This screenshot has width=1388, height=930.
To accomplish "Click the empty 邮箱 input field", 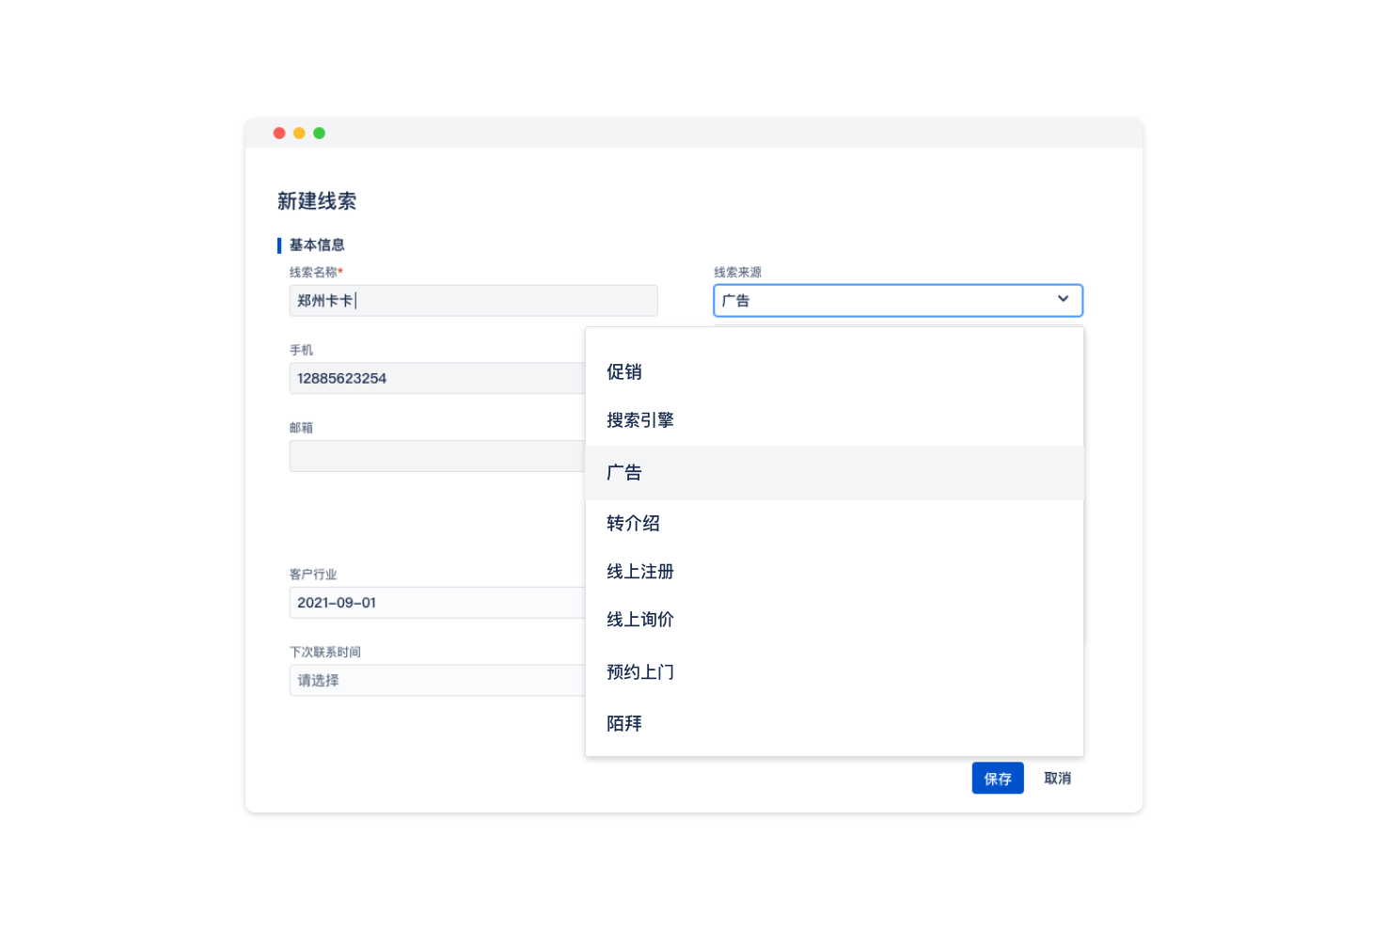I will (437, 456).
